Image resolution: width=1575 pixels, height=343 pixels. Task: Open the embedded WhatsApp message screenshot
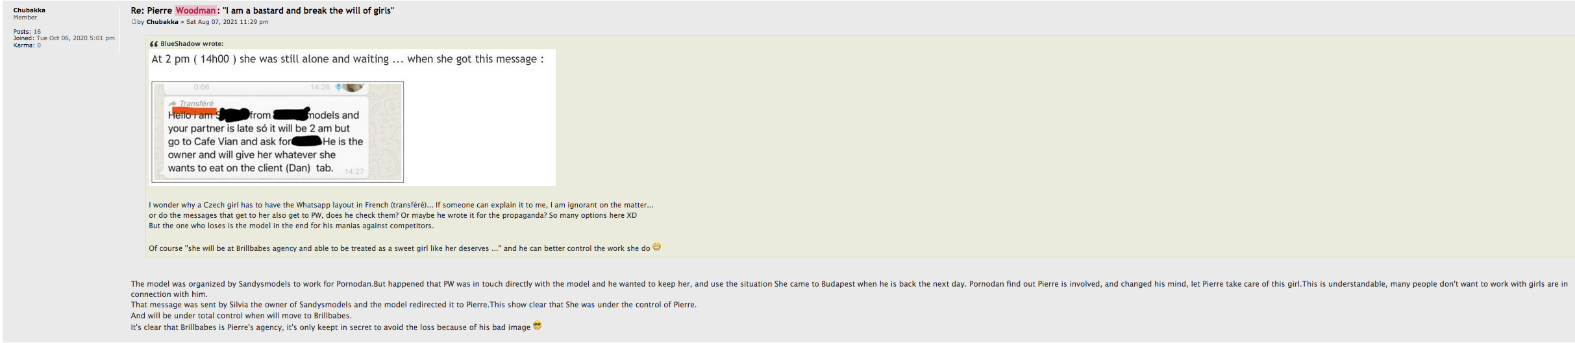278,132
